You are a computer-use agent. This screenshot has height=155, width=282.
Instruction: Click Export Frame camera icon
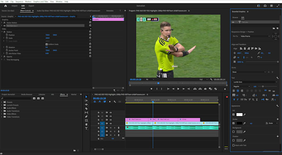[205, 89]
